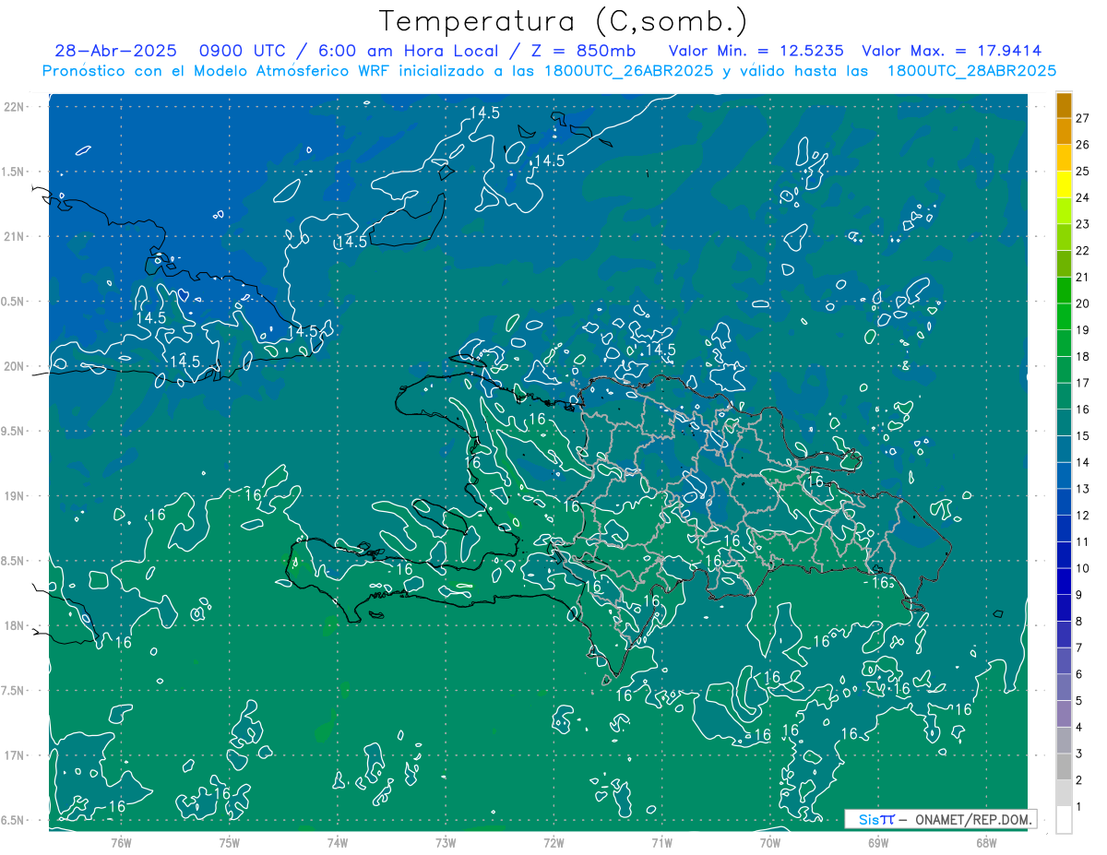
Task: Click the 'ONAMET/REP.DOM.' credit label
Action: tap(973, 819)
